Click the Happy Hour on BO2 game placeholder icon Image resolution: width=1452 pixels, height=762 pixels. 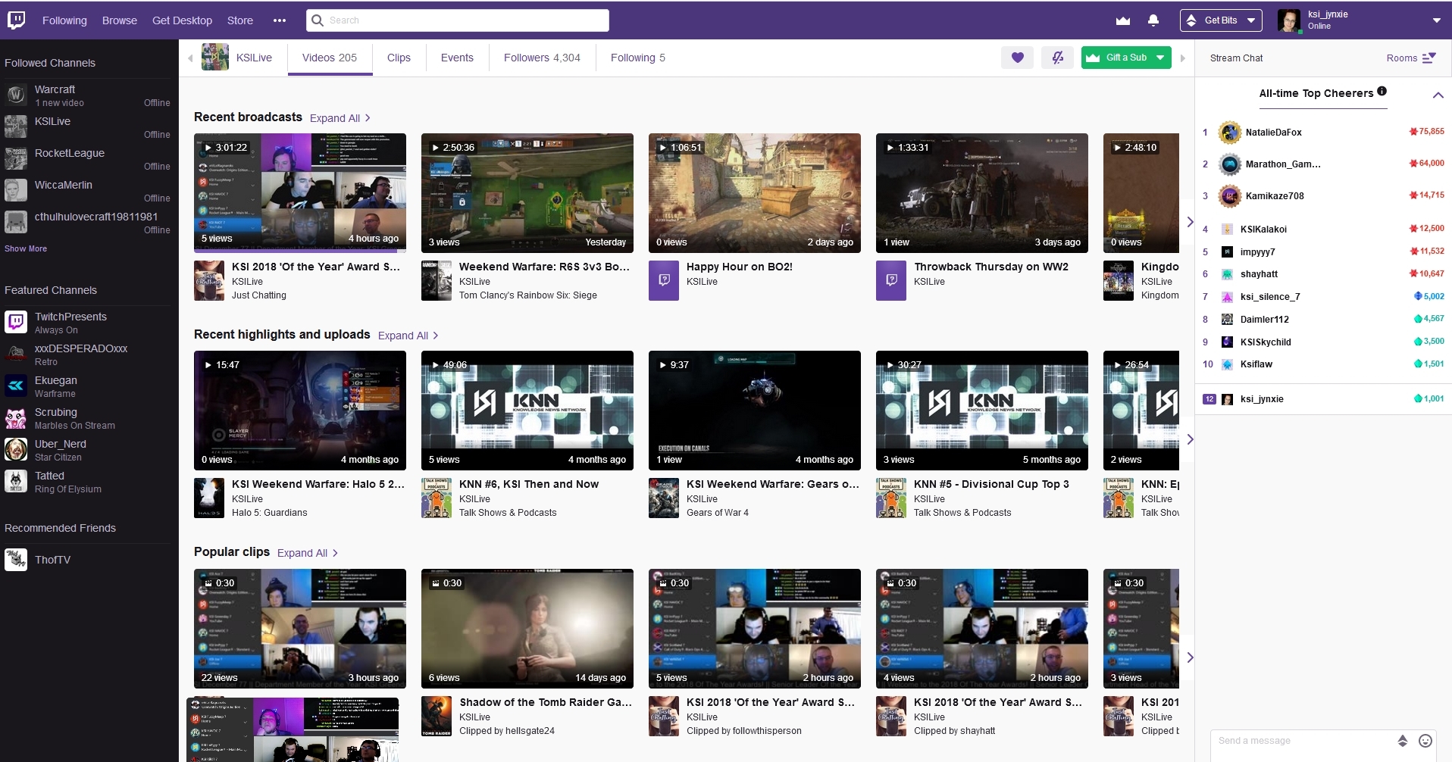(664, 280)
